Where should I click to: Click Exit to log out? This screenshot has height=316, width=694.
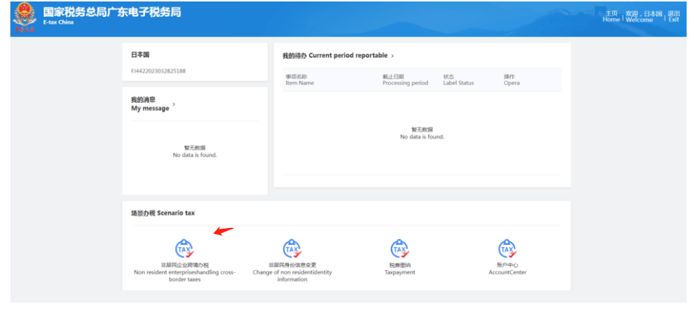[x=673, y=16]
